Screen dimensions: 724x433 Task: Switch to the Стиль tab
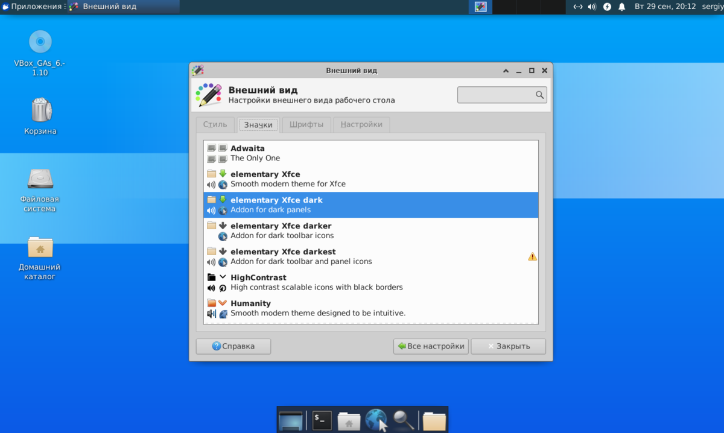[215, 124]
